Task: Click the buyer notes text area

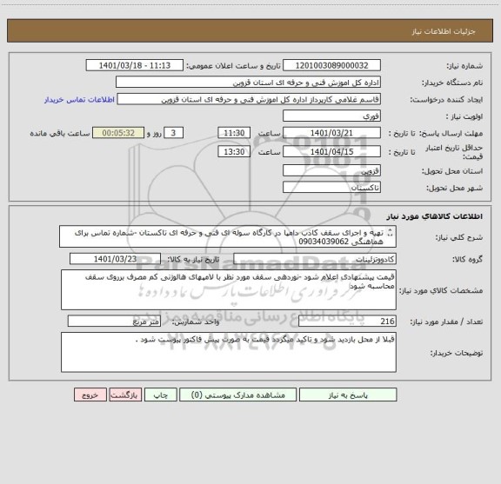Action: tap(229, 352)
